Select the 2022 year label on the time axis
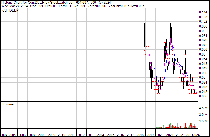 [x=179, y=135]
